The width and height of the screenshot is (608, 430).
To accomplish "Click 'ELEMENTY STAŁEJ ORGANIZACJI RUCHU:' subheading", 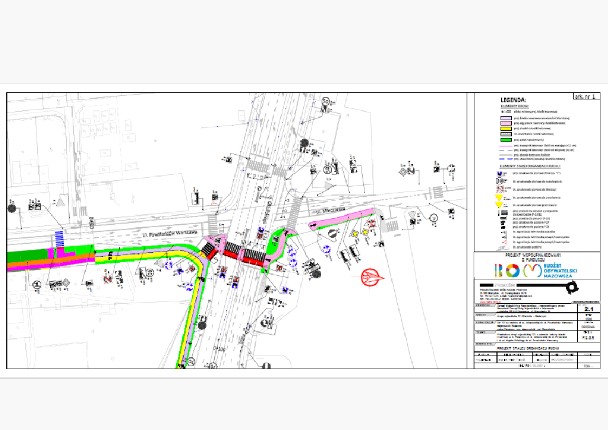I will (529, 166).
